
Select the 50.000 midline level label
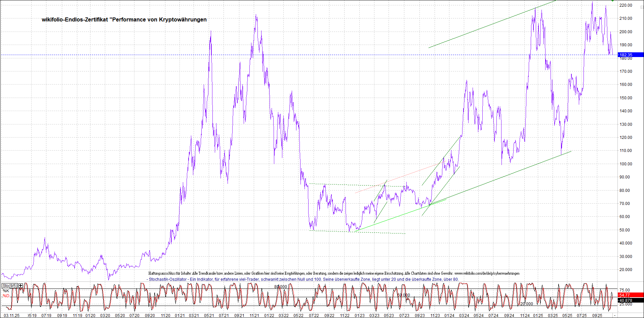tap(404, 295)
